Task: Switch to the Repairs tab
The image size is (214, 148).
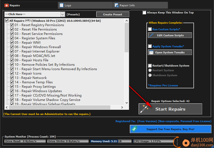Action: click(x=30, y=5)
